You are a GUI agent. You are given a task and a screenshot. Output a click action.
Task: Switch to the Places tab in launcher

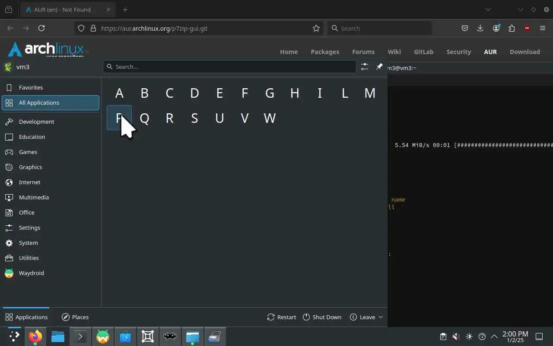(75, 317)
